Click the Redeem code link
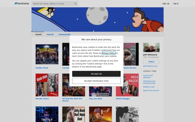This screenshot has height=122, width=195. [149, 87]
